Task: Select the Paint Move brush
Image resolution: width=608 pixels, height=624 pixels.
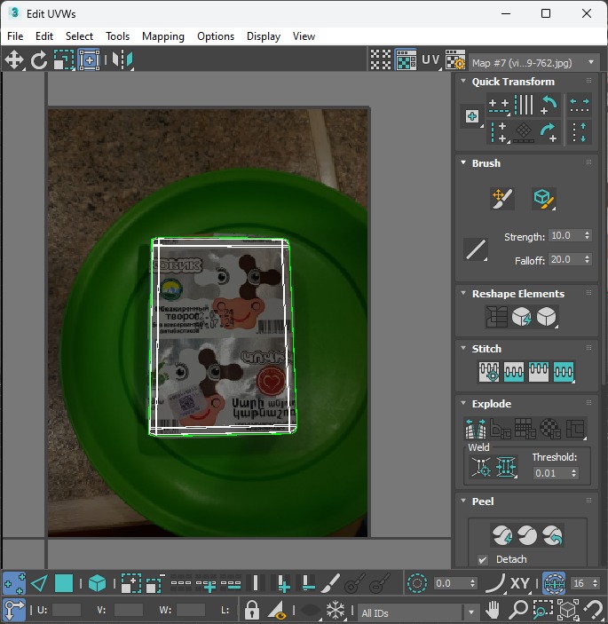Action: pos(502,199)
